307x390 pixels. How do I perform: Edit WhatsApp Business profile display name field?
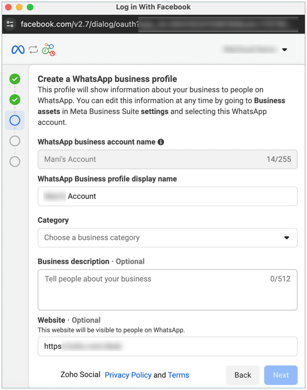(167, 196)
